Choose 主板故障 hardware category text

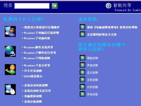pos(92,80)
